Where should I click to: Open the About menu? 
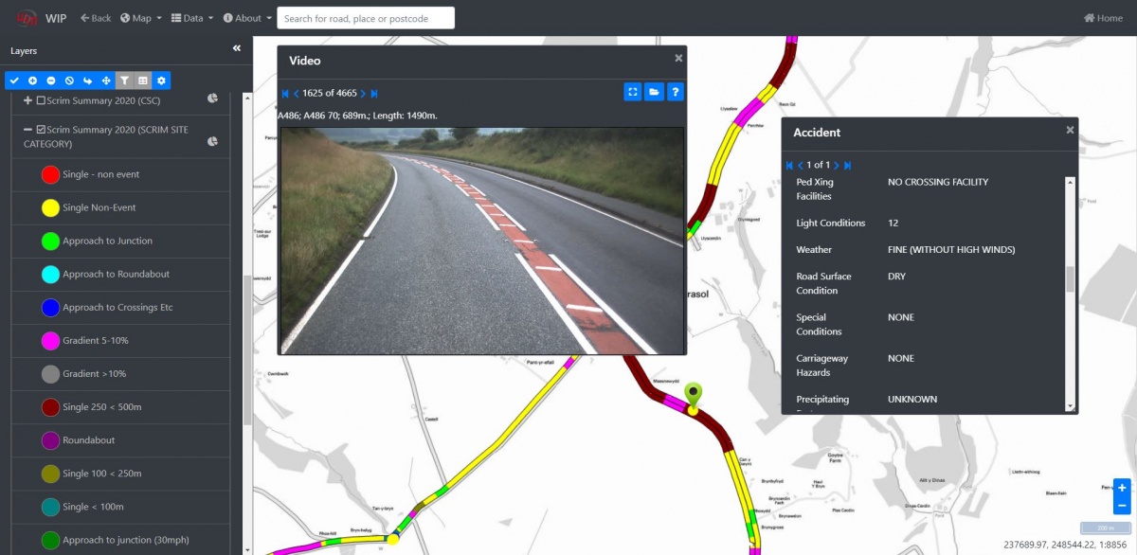pos(247,18)
